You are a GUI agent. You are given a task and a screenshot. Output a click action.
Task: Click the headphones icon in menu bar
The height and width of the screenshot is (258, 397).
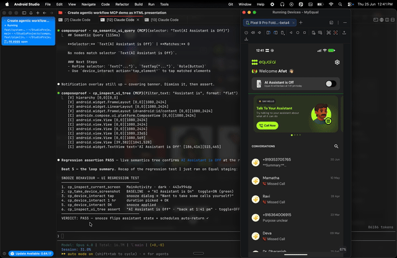click(x=282, y=4)
